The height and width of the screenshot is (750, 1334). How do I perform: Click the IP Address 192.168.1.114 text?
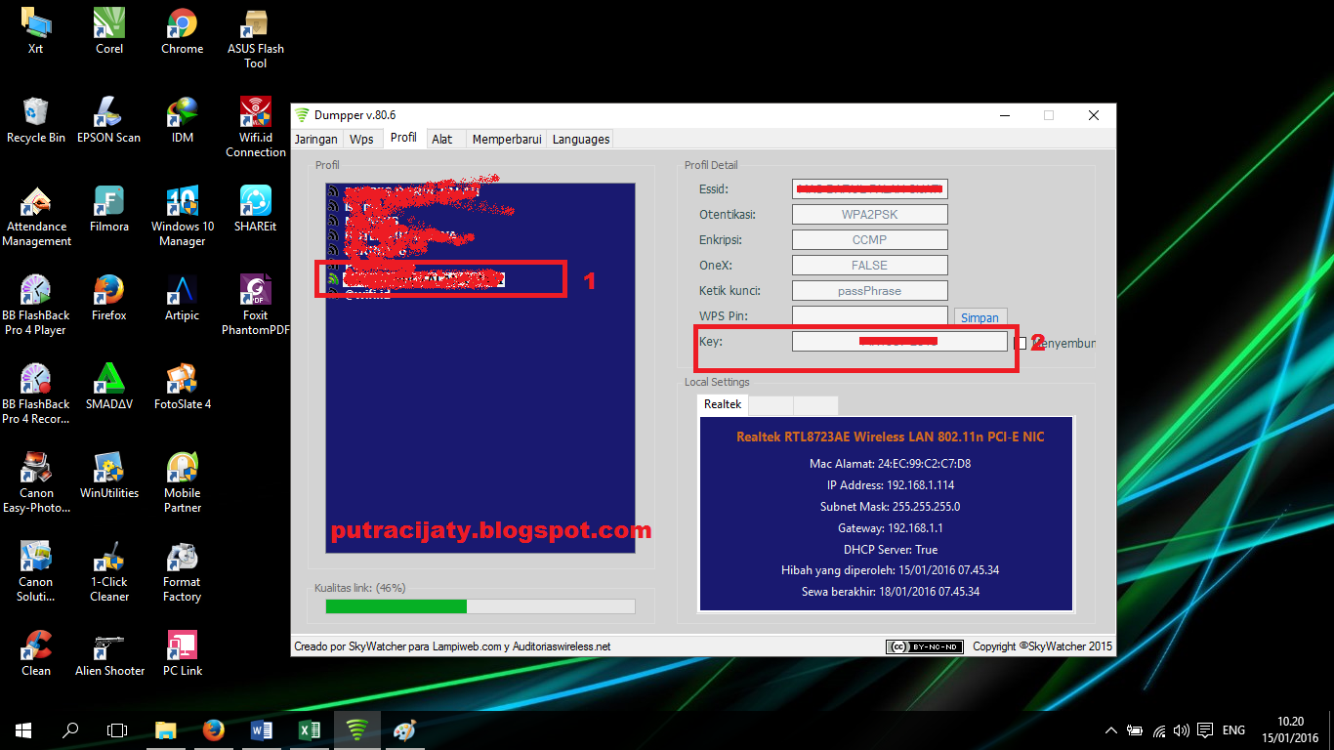[891, 485]
